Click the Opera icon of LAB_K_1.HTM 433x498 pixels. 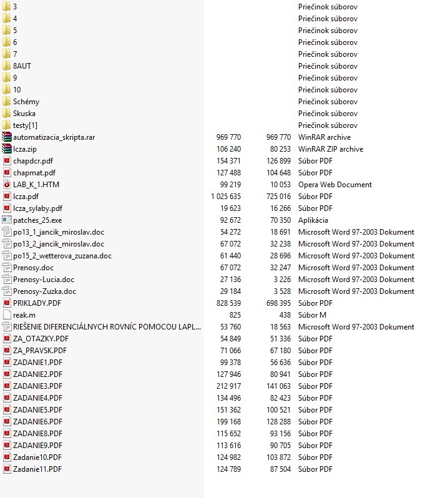pos(7,185)
